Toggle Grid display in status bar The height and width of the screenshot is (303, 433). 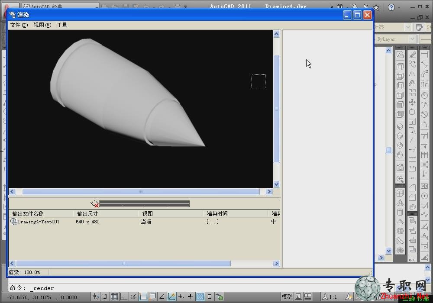(114, 297)
